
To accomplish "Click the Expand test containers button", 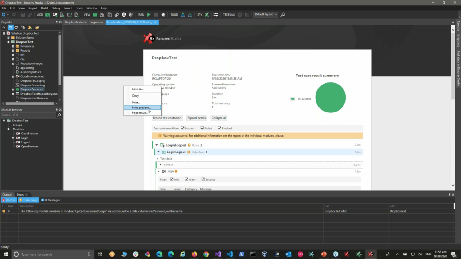I will point(167,118).
